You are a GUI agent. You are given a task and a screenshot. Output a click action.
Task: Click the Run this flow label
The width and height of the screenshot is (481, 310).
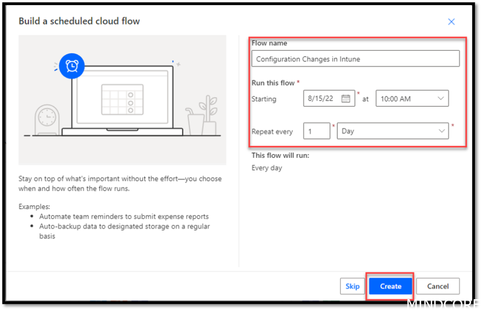(272, 83)
